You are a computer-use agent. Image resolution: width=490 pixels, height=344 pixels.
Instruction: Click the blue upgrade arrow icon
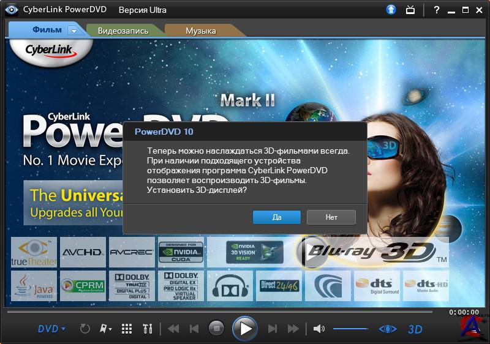pos(391,10)
